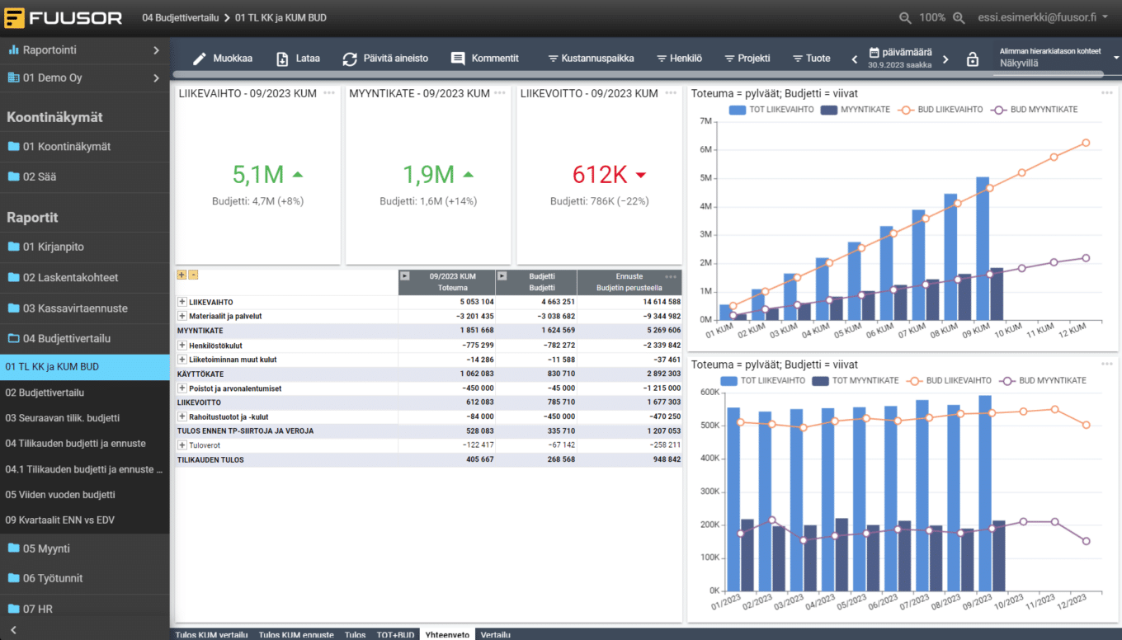Click zoom out magnifier icon
The height and width of the screenshot is (640, 1122).
pyautogui.click(x=905, y=17)
